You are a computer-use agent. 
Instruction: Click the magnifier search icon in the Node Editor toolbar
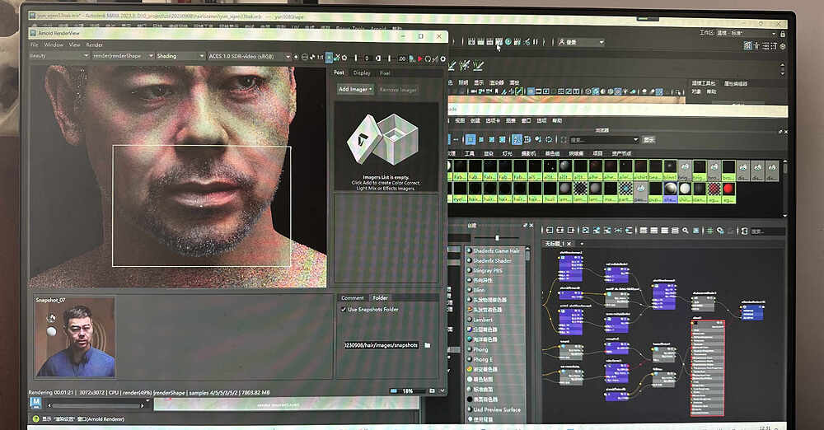click(x=686, y=231)
